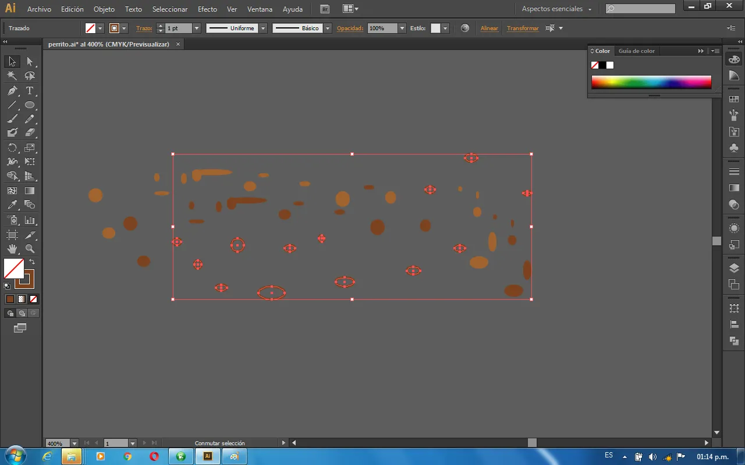
Task: Select the Column Graph tool
Action: point(30,220)
